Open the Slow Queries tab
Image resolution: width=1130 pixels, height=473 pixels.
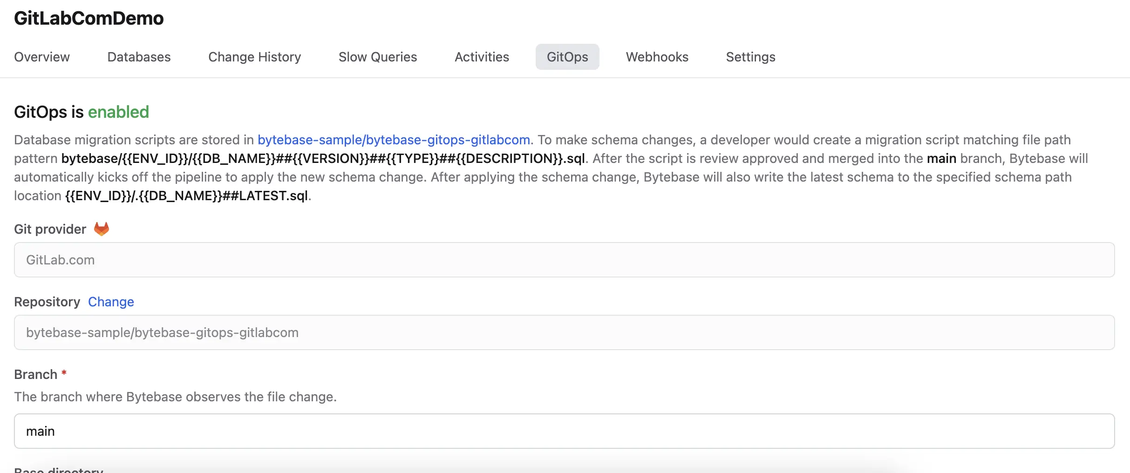(x=377, y=57)
